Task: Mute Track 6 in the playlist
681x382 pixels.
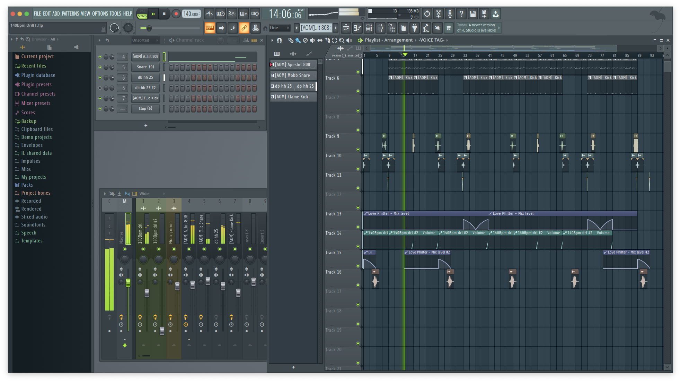Action: [358, 91]
